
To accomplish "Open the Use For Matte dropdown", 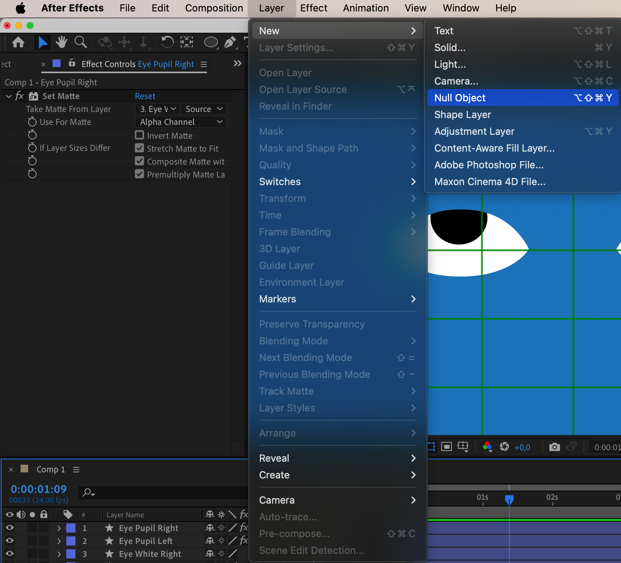I will tap(181, 122).
